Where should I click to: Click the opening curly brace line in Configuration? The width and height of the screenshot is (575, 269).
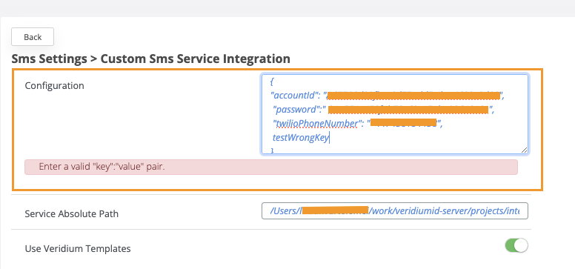tap(272, 82)
